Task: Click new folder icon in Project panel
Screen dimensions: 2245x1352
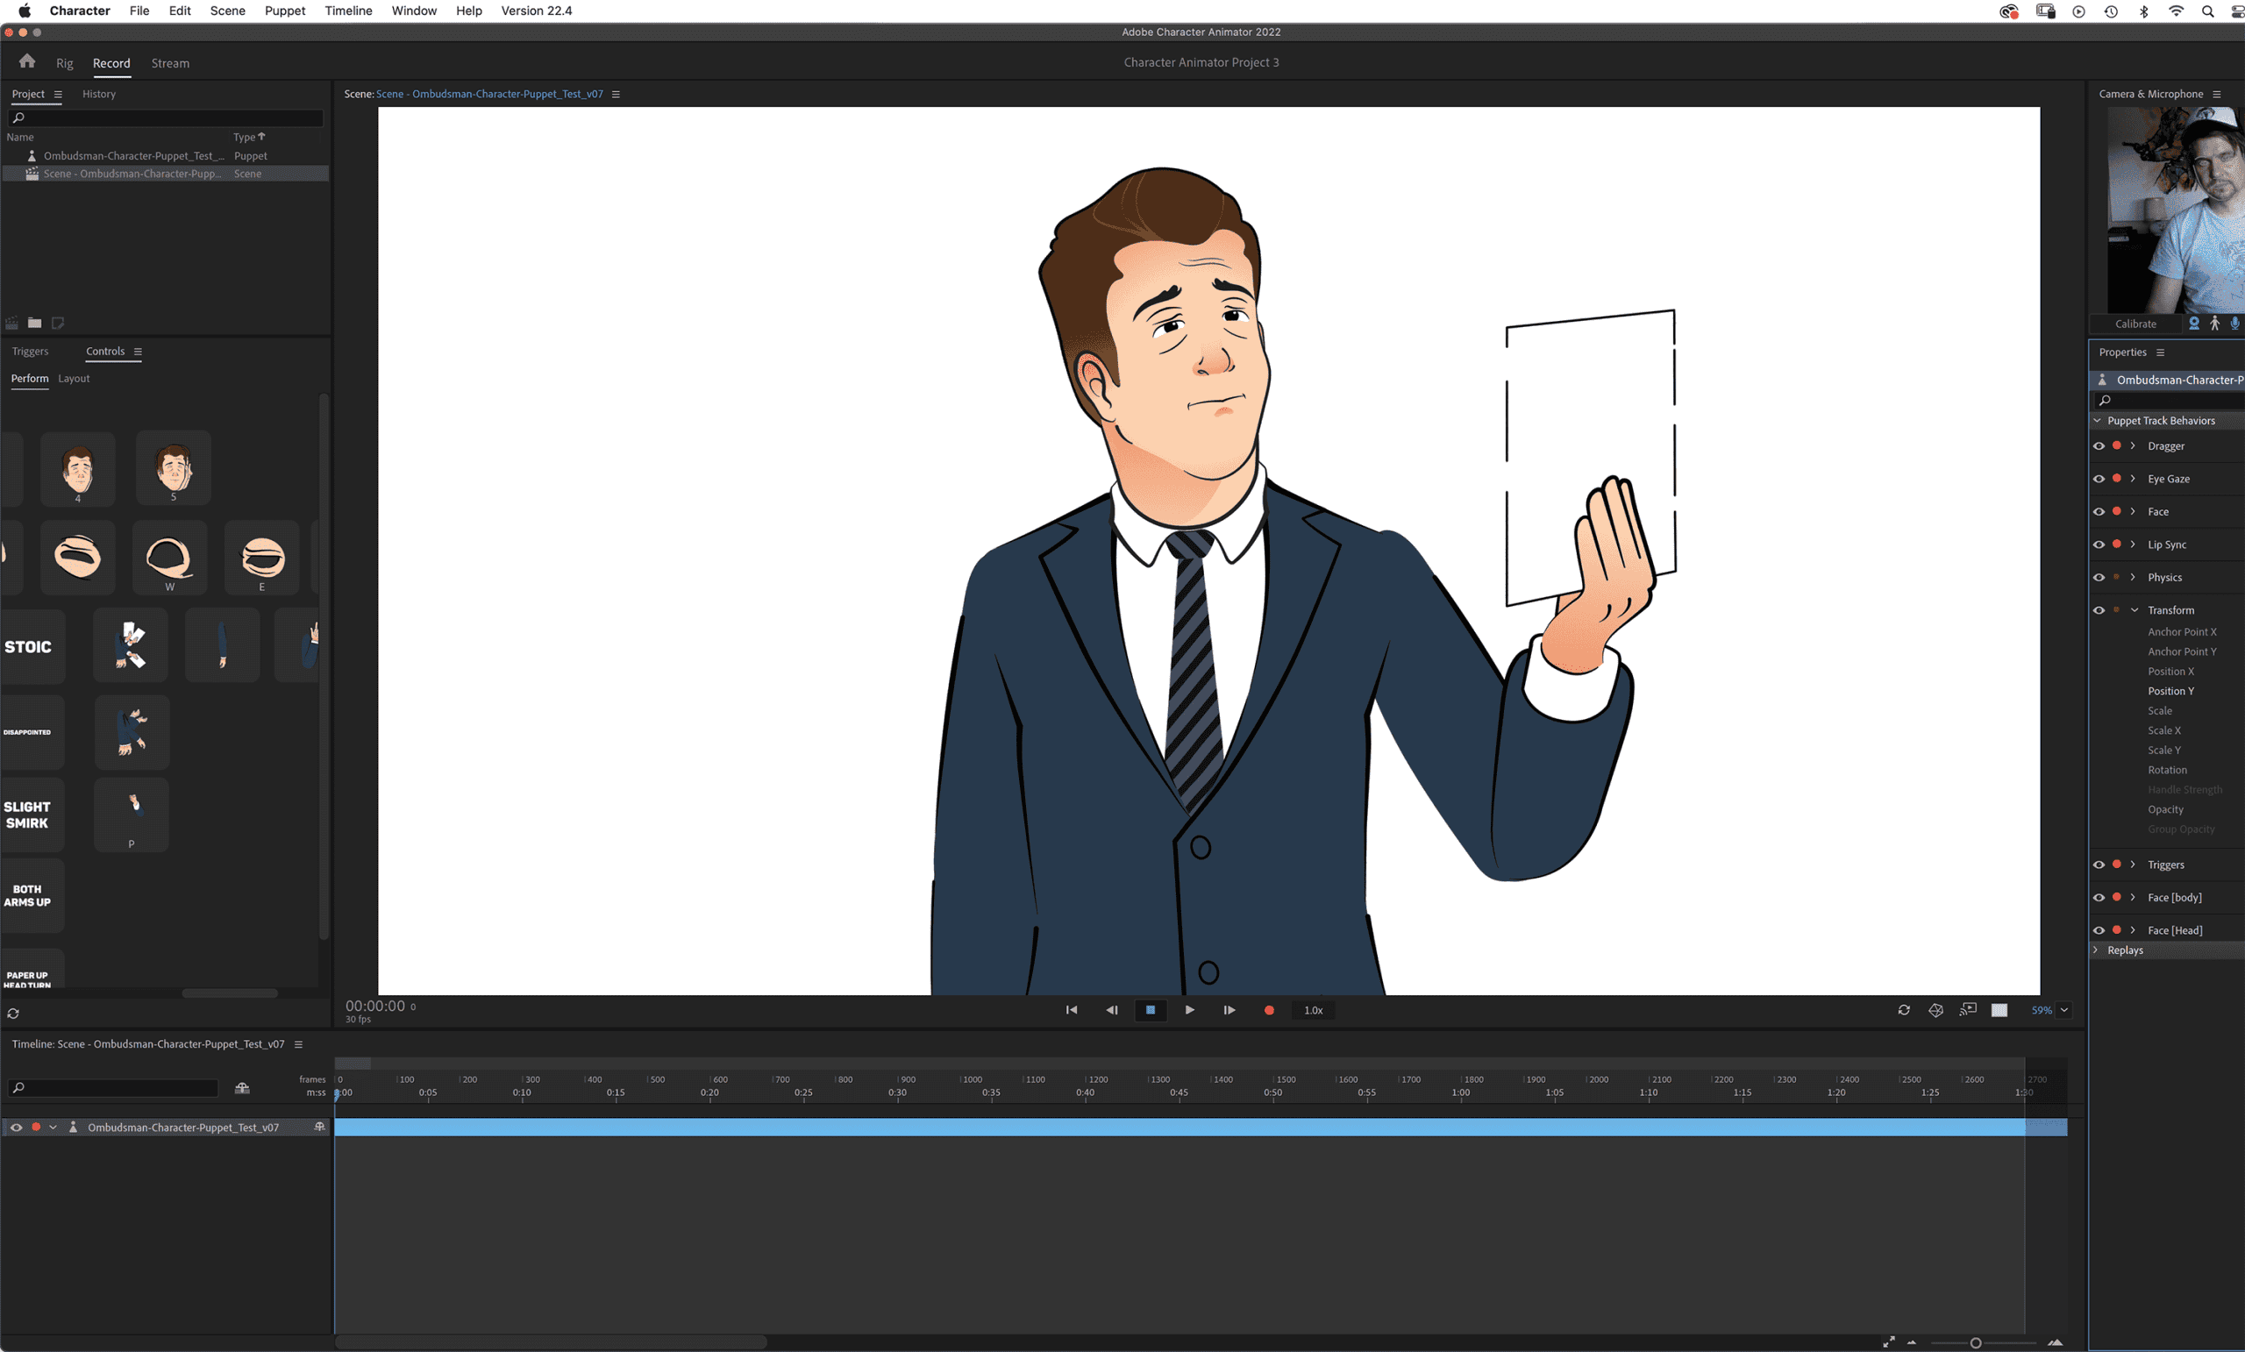Action: coord(34,323)
